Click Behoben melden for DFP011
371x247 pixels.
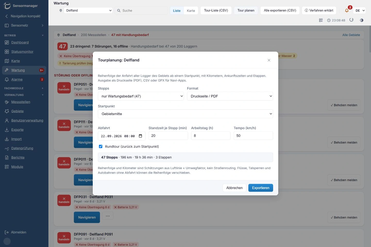tap(344, 180)
